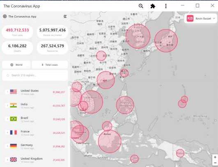This screenshot has height=167, width=218.
Task: Select United States in the country list
Action: coord(35,92)
